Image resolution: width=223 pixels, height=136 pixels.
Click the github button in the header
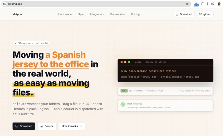205,14
